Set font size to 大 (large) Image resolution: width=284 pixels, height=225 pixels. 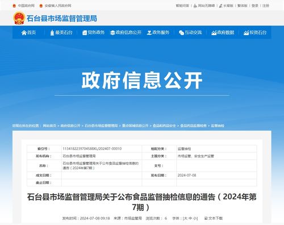[186, 218]
